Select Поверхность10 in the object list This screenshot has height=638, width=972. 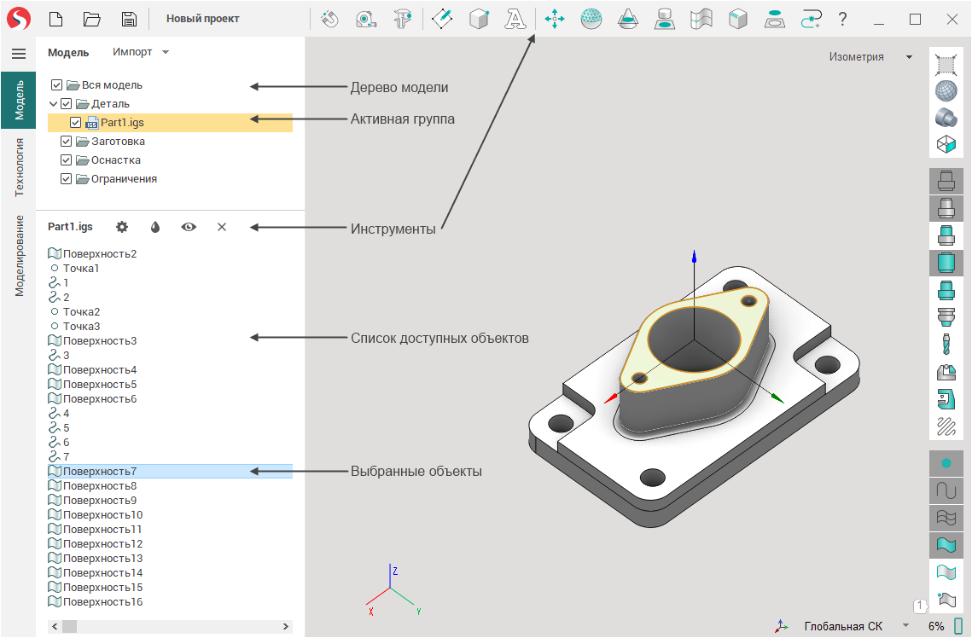point(102,515)
